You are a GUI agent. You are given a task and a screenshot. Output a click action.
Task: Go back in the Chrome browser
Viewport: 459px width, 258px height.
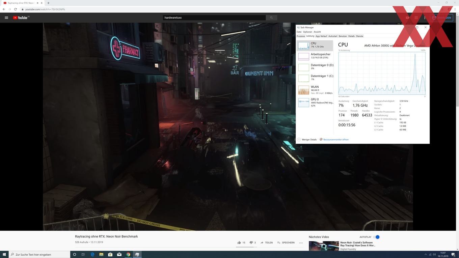(x=4, y=9)
